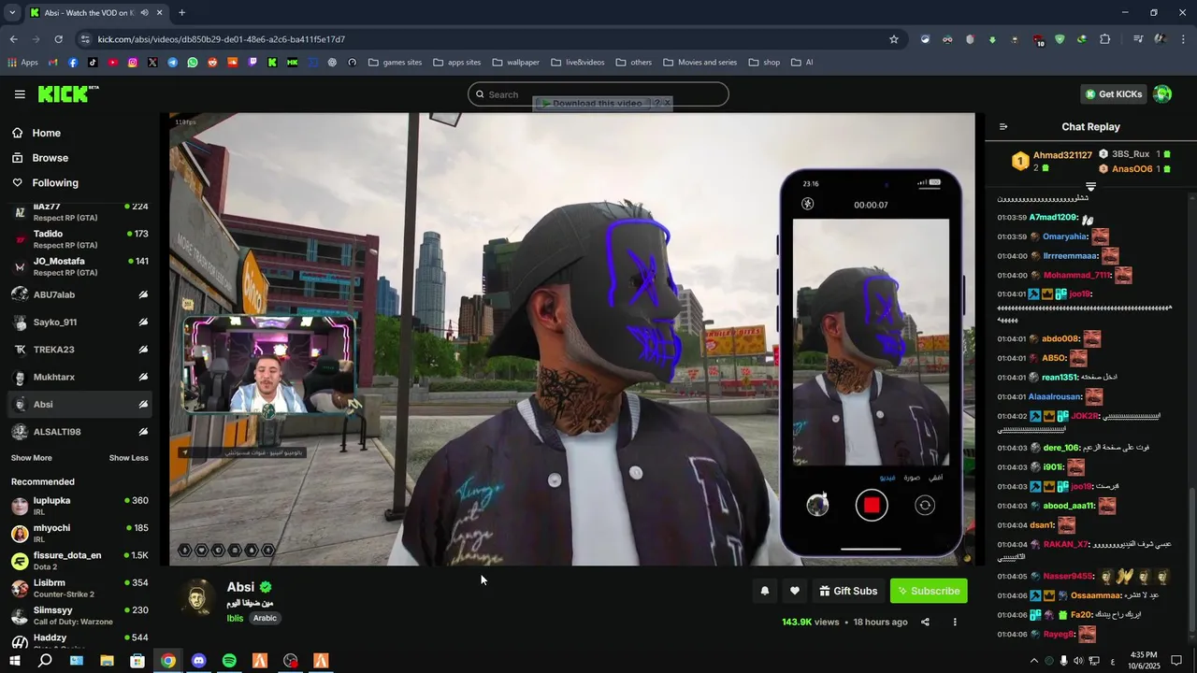Mute the Absi tab audio icon
Image resolution: width=1197 pixels, height=673 pixels.
pyautogui.click(x=144, y=13)
